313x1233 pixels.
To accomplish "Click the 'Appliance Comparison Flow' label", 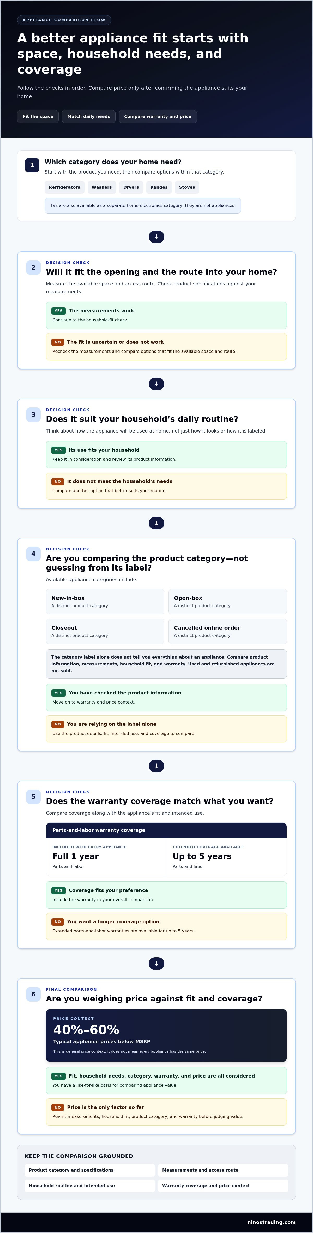I will tap(64, 20).
